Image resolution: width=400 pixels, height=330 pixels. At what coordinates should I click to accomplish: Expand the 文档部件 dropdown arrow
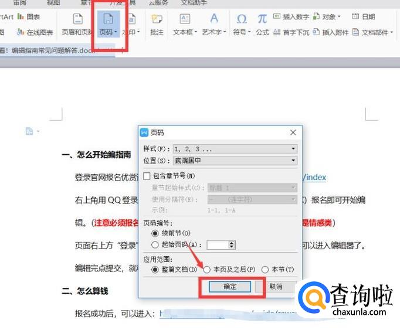[392, 32]
